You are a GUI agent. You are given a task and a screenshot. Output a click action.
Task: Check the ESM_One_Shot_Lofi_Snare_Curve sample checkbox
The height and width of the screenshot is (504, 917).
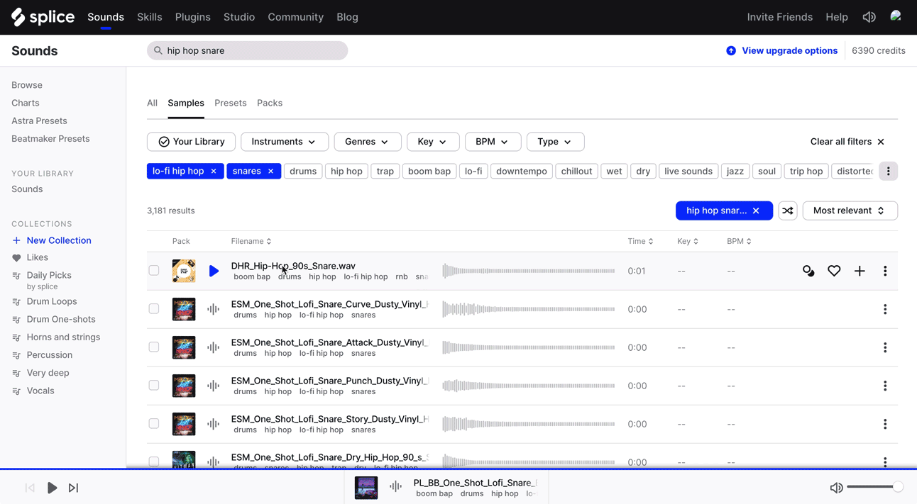(x=154, y=309)
